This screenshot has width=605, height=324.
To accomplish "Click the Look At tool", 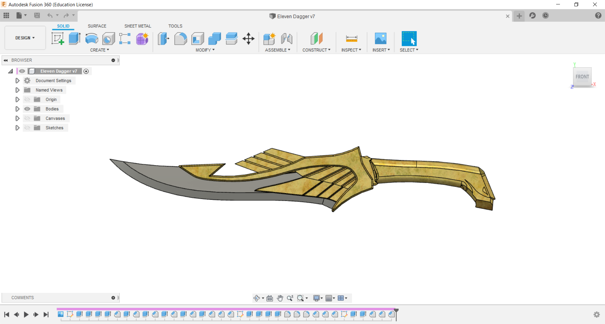I will click(x=270, y=298).
